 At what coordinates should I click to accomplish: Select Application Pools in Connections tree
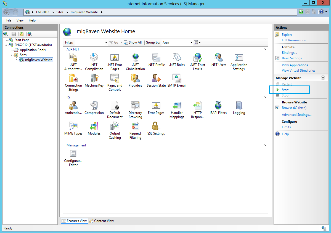coord(33,50)
